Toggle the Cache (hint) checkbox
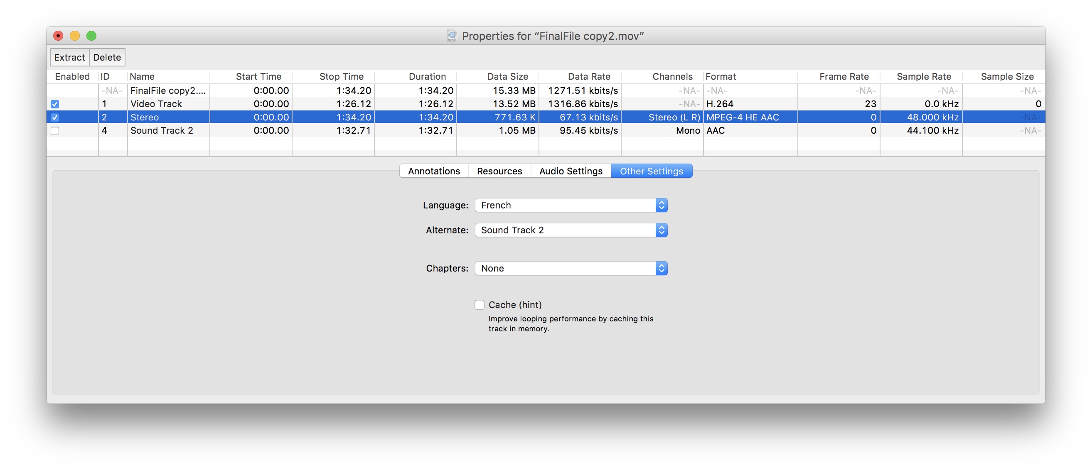 (479, 305)
